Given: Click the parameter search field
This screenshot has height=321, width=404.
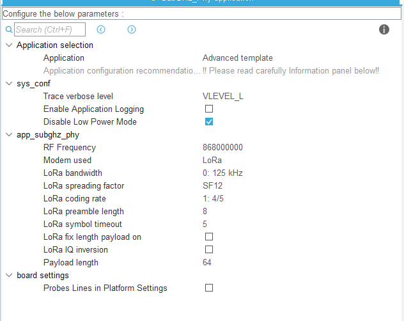Looking at the screenshot, I should point(50,29).
